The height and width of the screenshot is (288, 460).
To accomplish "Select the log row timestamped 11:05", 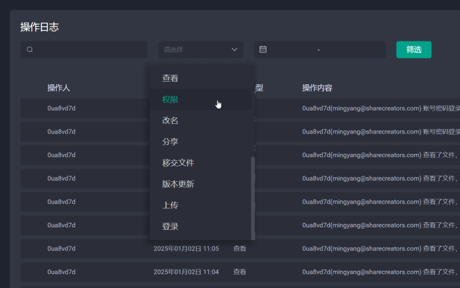I will point(186,248).
